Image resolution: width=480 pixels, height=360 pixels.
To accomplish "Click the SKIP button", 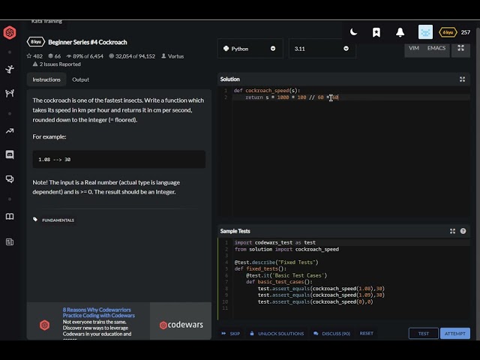I will pos(231,333).
